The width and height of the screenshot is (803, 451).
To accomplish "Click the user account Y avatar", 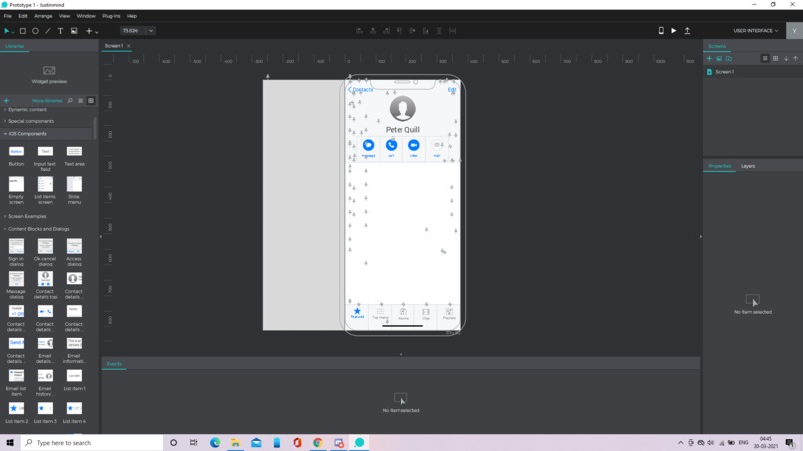I will (x=794, y=31).
